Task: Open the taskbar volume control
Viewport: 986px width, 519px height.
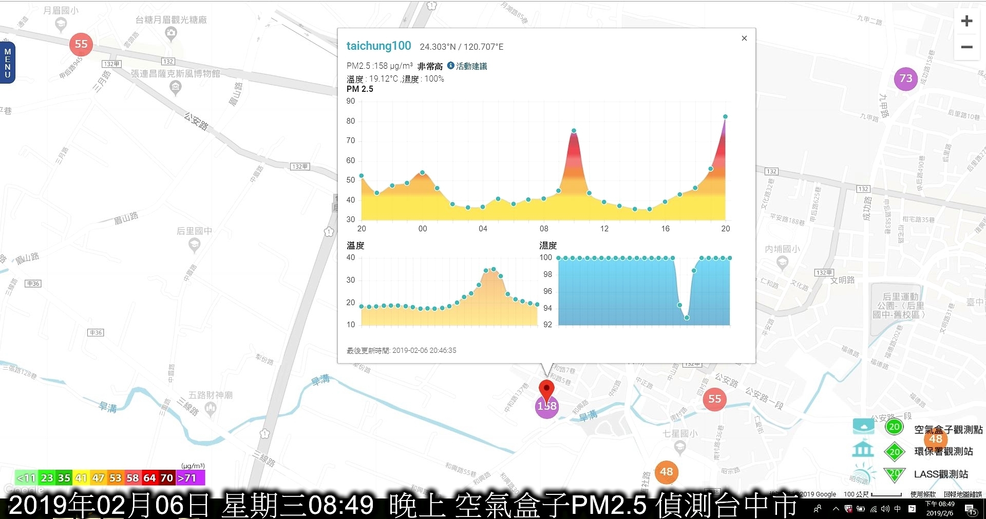Action: click(x=885, y=509)
